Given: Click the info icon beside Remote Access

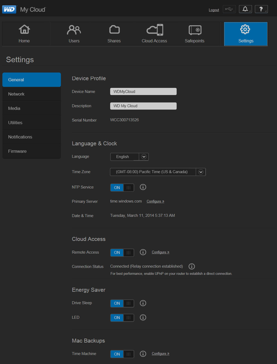Looking at the screenshot, I should (x=143, y=252).
